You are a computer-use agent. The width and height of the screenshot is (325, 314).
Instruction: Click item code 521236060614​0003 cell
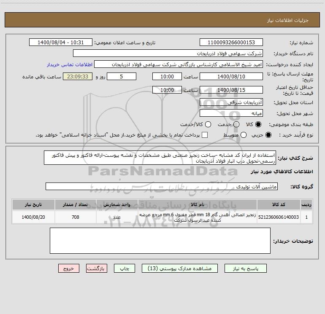[x=279, y=217]
